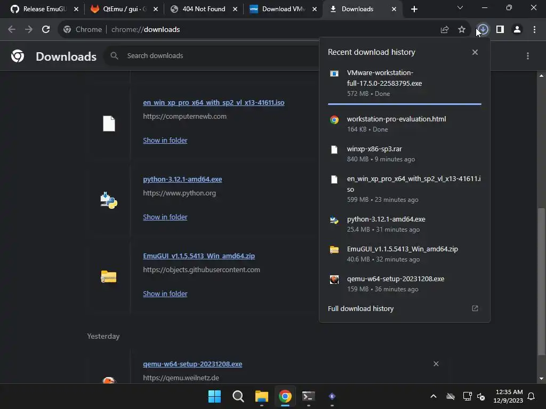Screen dimensions: 546x409
Task: Open Windows Search from the taskbar
Action: tap(238, 396)
